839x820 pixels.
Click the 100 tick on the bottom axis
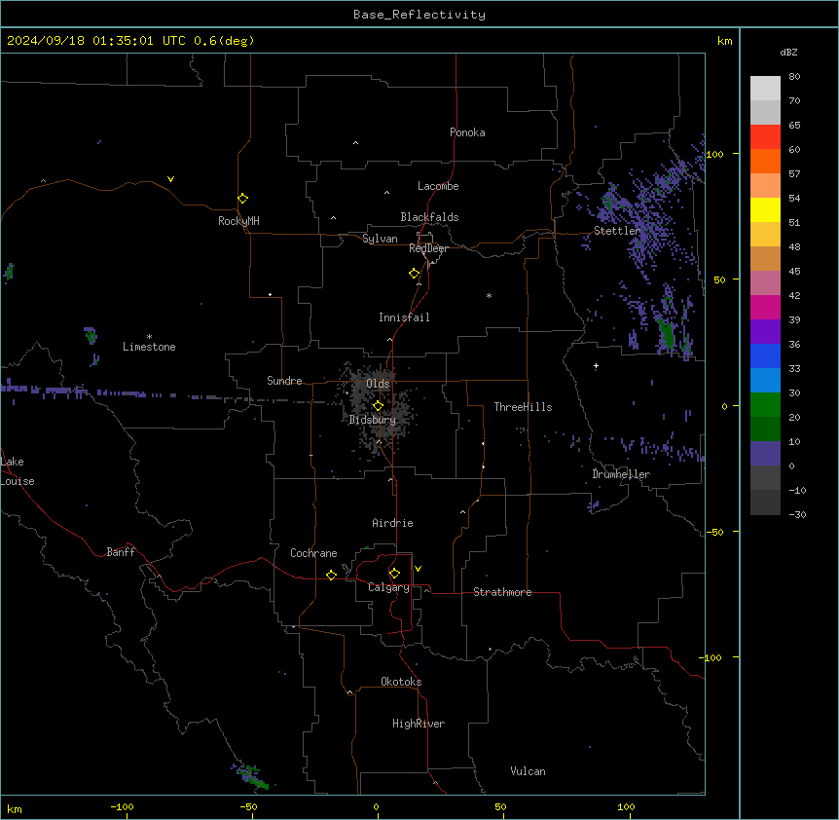coord(626,806)
